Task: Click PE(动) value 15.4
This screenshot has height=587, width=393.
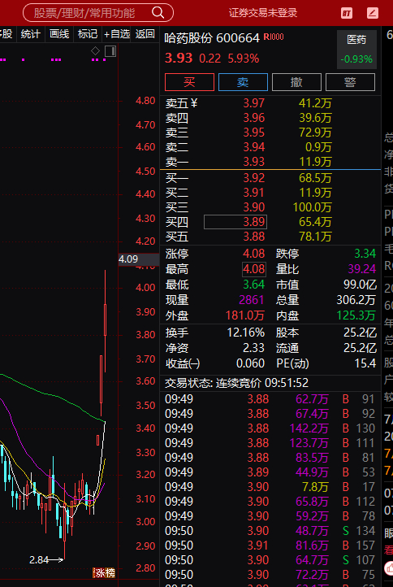Action: point(365,363)
